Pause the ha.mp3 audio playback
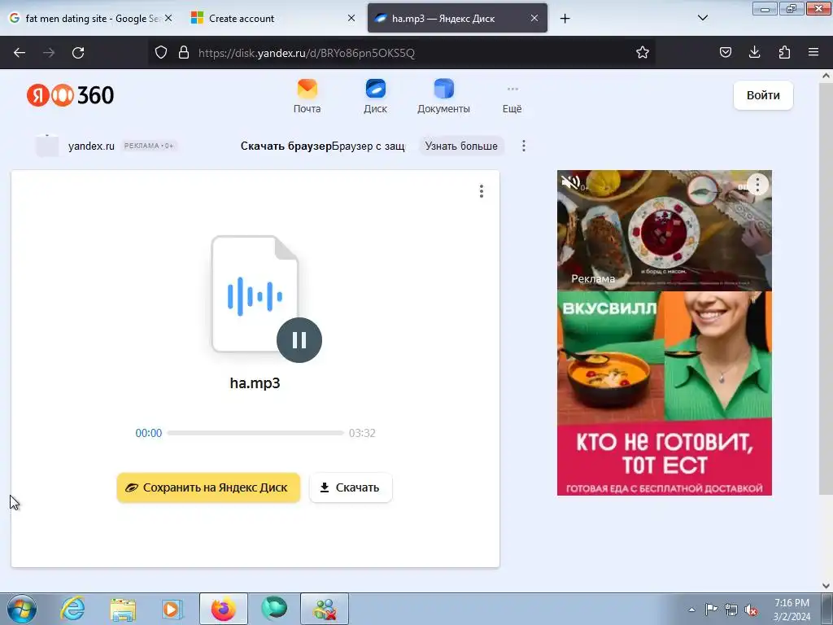Screen dimensions: 833x625 [x=299, y=340]
